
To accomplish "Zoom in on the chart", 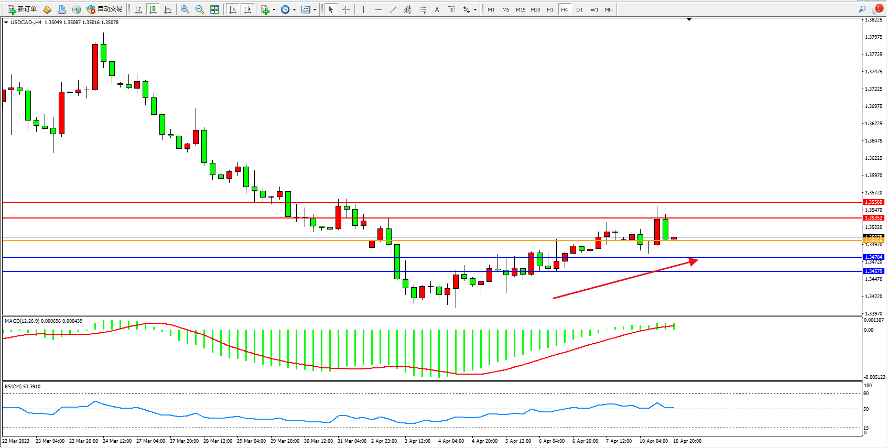I will [185, 9].
